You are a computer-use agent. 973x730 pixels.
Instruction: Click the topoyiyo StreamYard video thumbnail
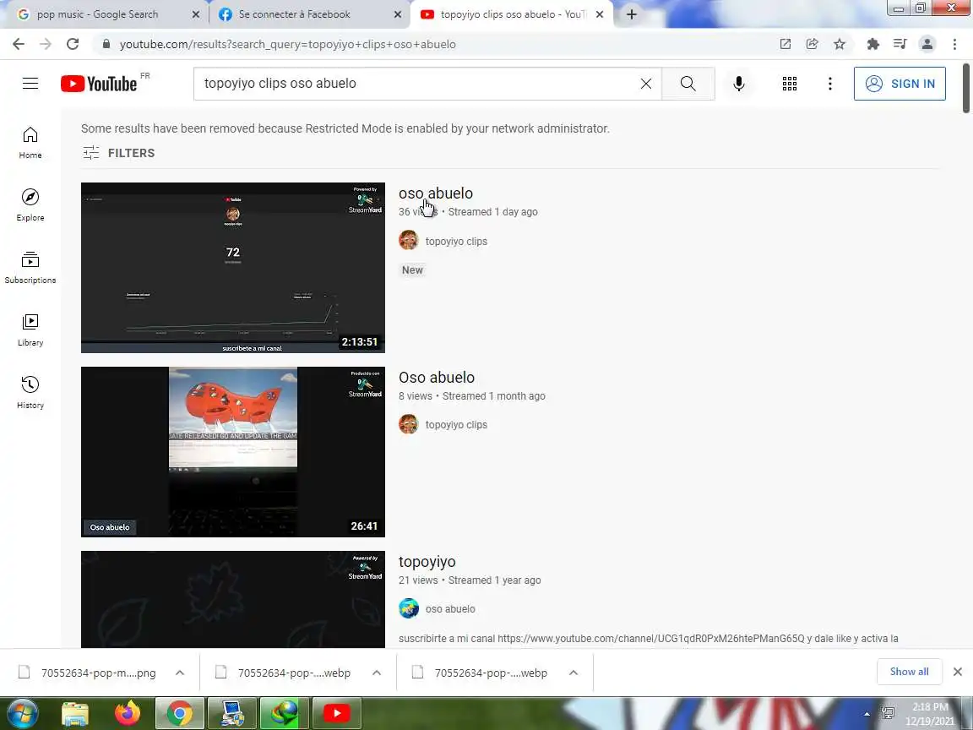coord(233,599)
